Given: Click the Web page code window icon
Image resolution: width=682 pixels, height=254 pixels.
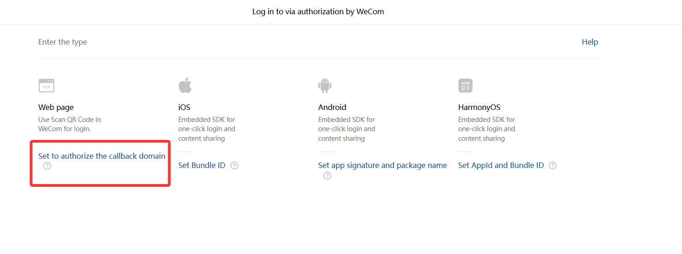Looking at the screenshot, I should [47, 86].
